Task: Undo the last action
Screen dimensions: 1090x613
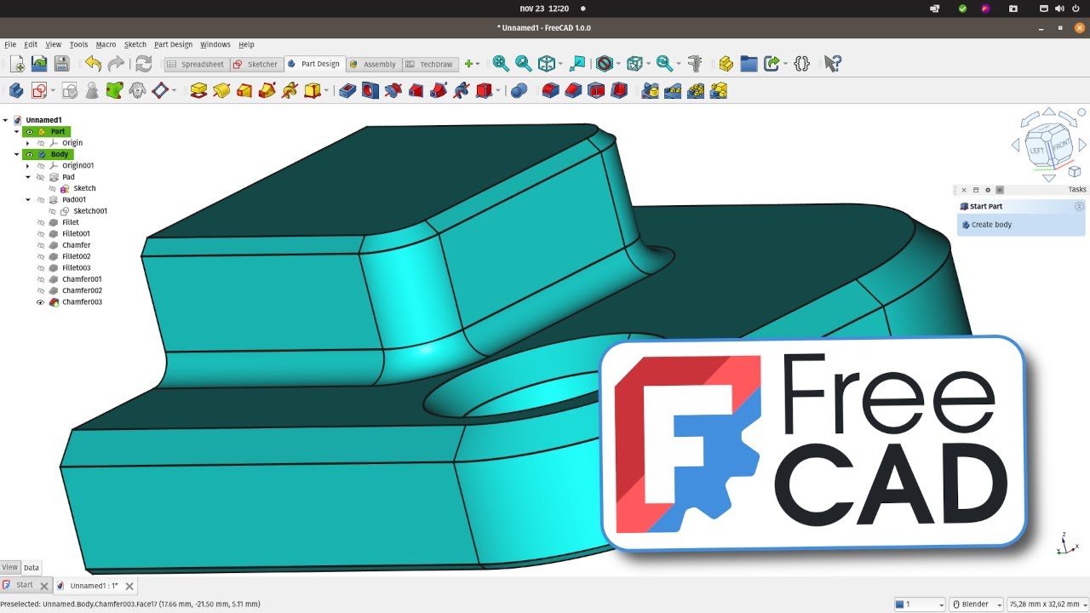Action: 93,63
